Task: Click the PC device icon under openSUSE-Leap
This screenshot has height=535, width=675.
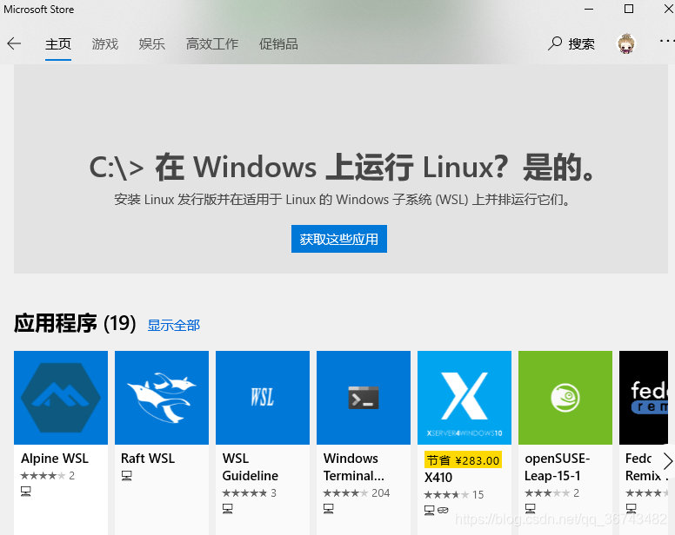Action: pyautogui.click(x=531, y=509)
